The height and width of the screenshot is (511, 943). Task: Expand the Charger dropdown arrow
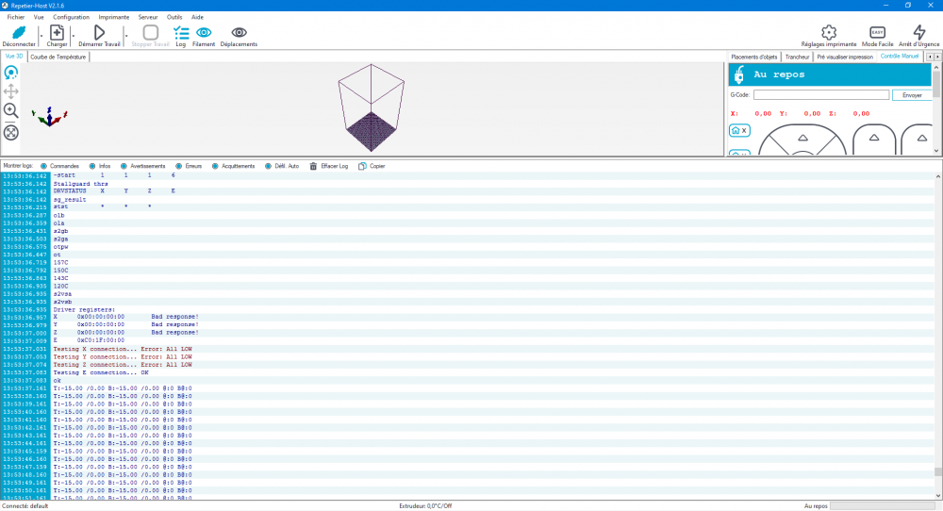[74, 36]
